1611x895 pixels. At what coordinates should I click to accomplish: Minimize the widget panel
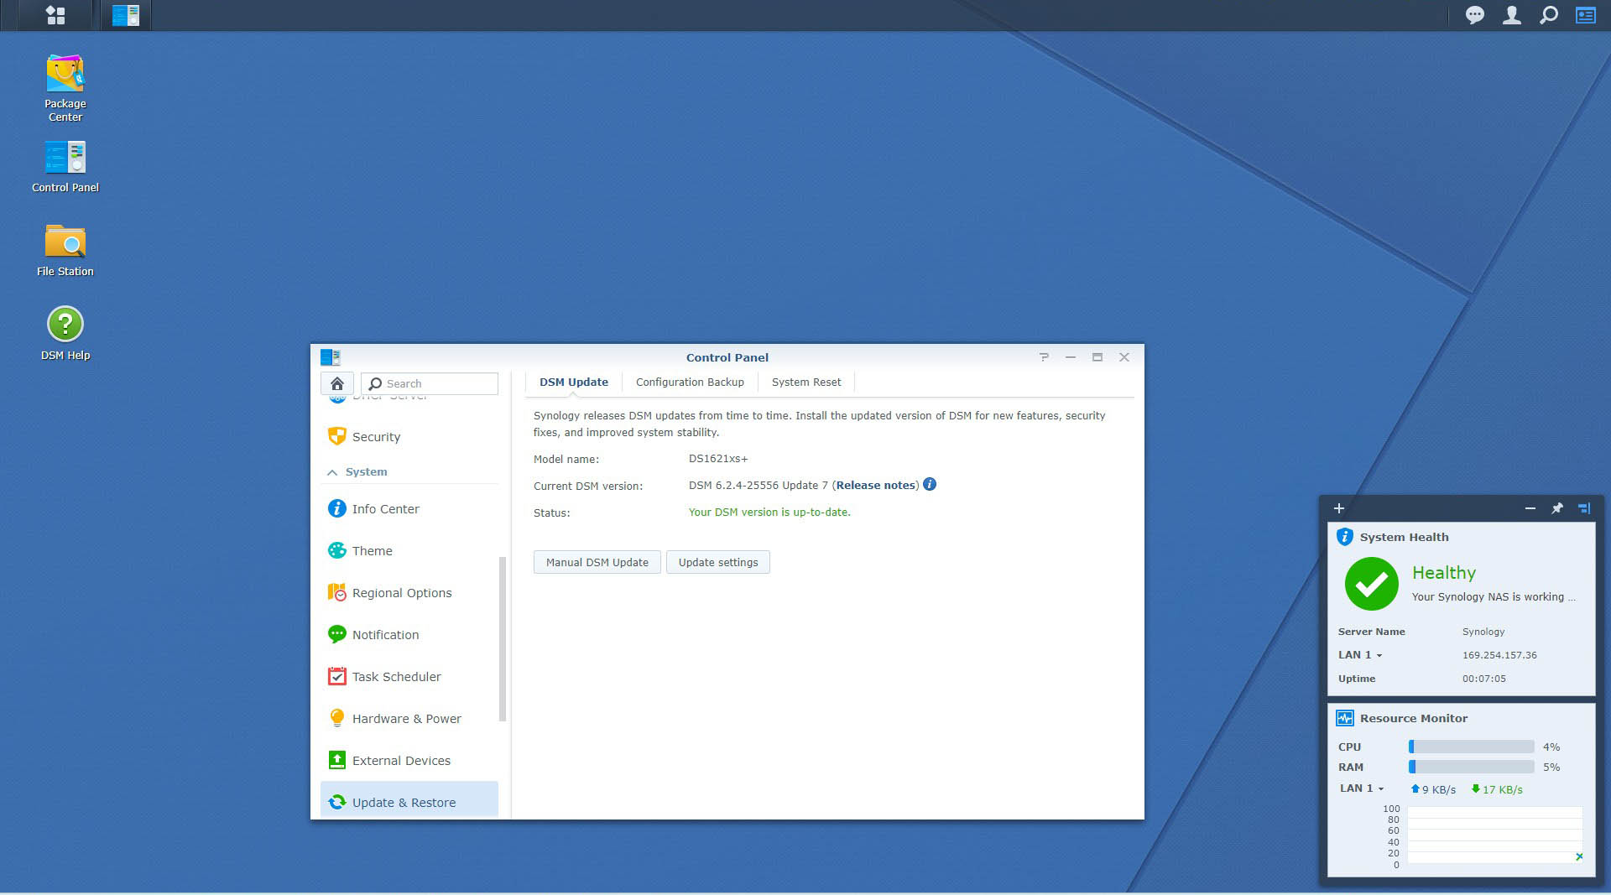click(1530, 508)
